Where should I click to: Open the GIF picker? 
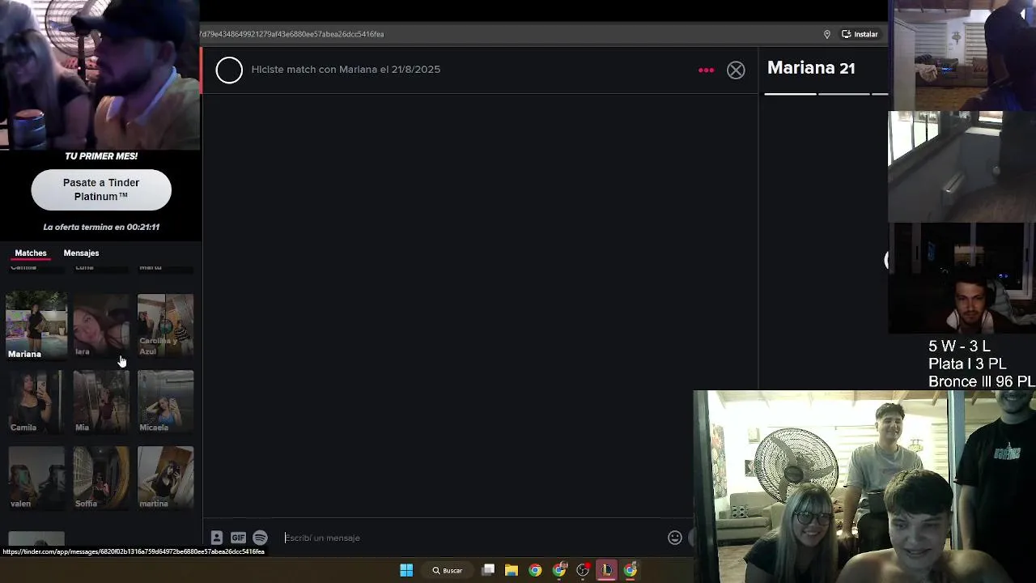(x=238, y=538)
